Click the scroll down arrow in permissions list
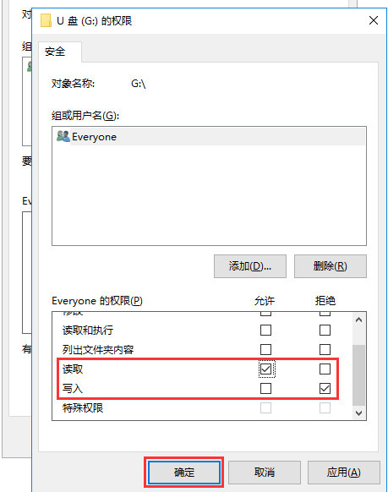The height and width of the screenshot is (492, 388). (358, 413)
